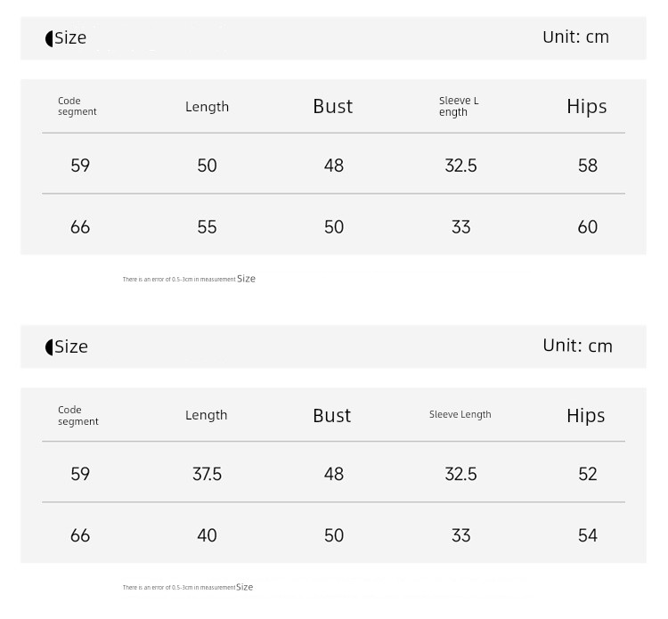This screenshot has width=668, height=619.
Task: Click the measurement error note under the second table
Action: 188,587
